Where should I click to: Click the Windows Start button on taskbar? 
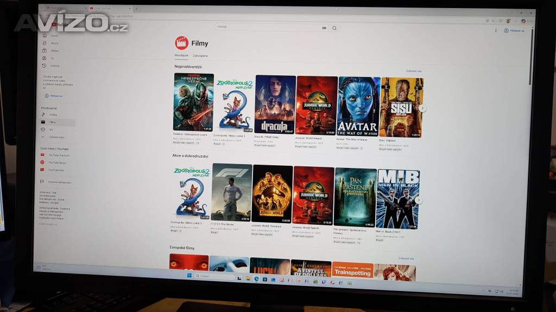(x=189, y=276)
